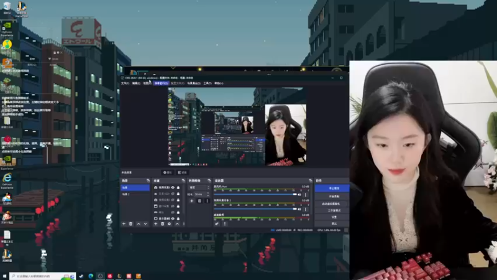
Task: Adjust the 麦克风/Aux volume slider
Action: pyautogui.click(x=255, y=194)
